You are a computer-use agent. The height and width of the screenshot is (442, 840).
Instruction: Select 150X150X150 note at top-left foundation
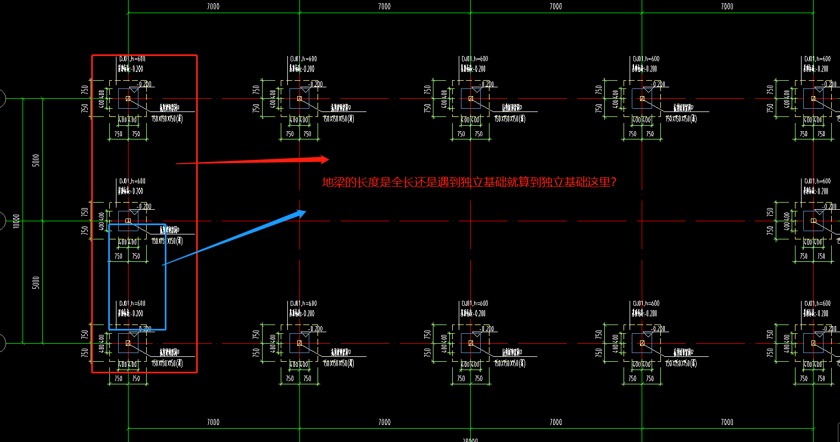point(167,119)
